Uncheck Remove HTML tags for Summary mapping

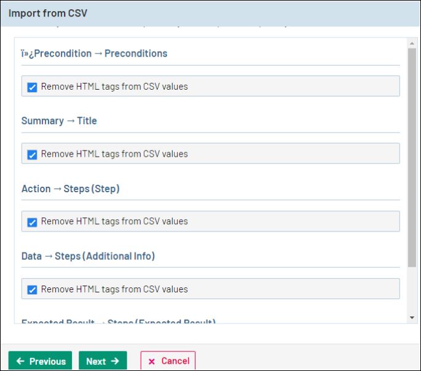click(x=33, y=155)
